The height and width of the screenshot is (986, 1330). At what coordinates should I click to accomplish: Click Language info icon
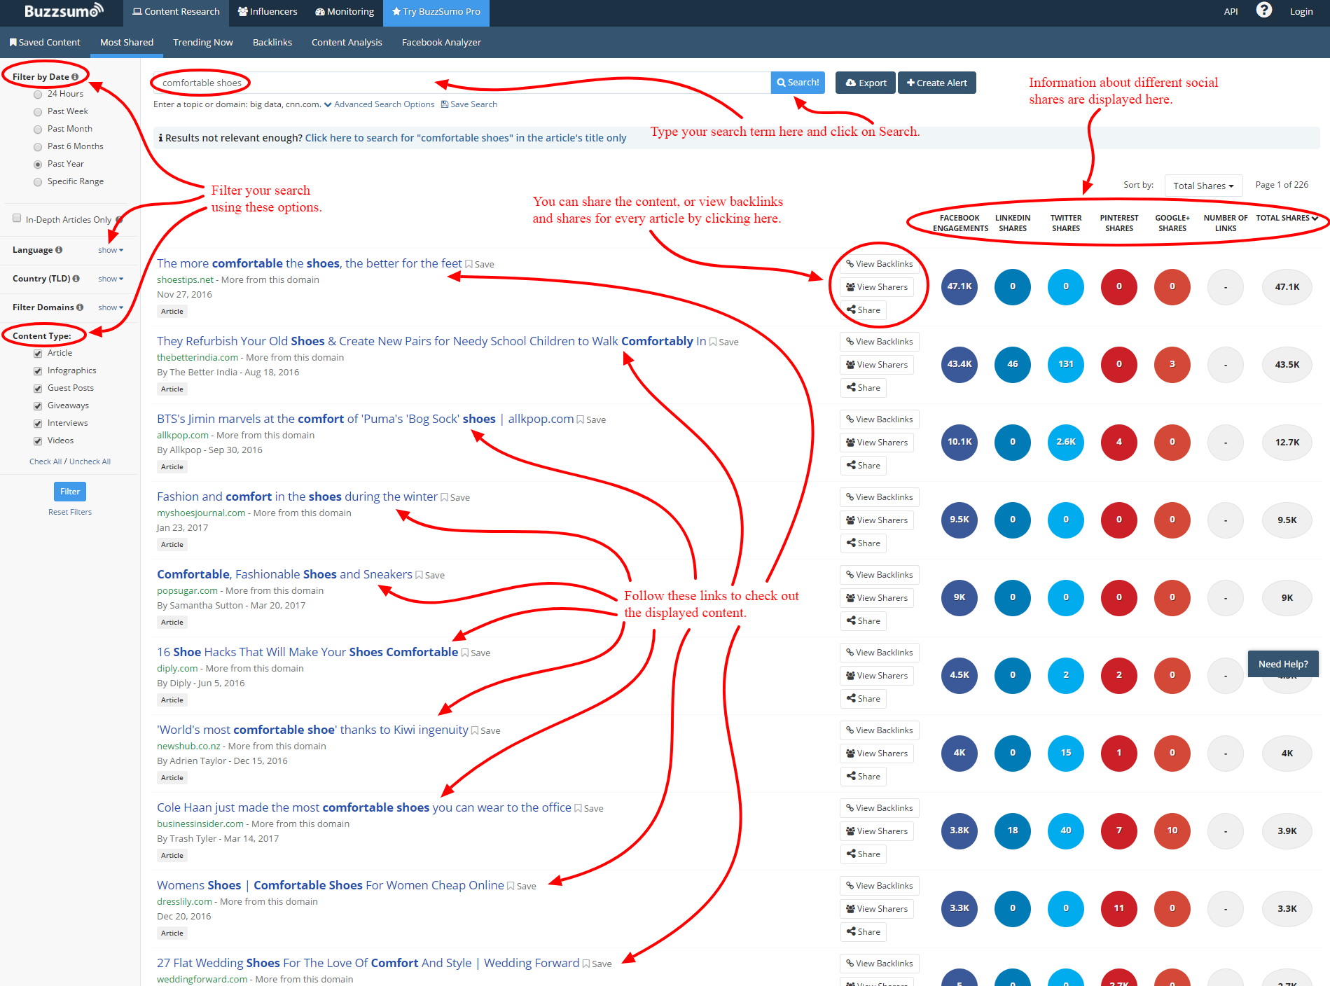(59, 250)
